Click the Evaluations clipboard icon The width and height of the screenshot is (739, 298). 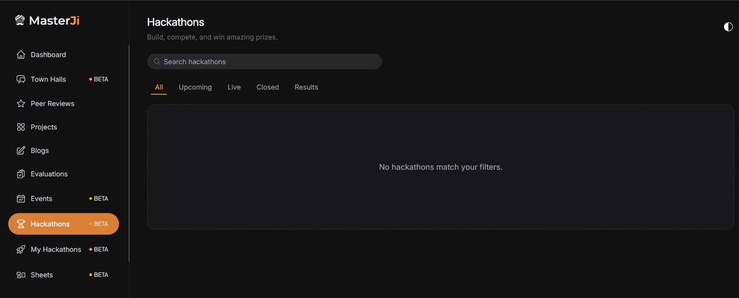tap(21, 174)
